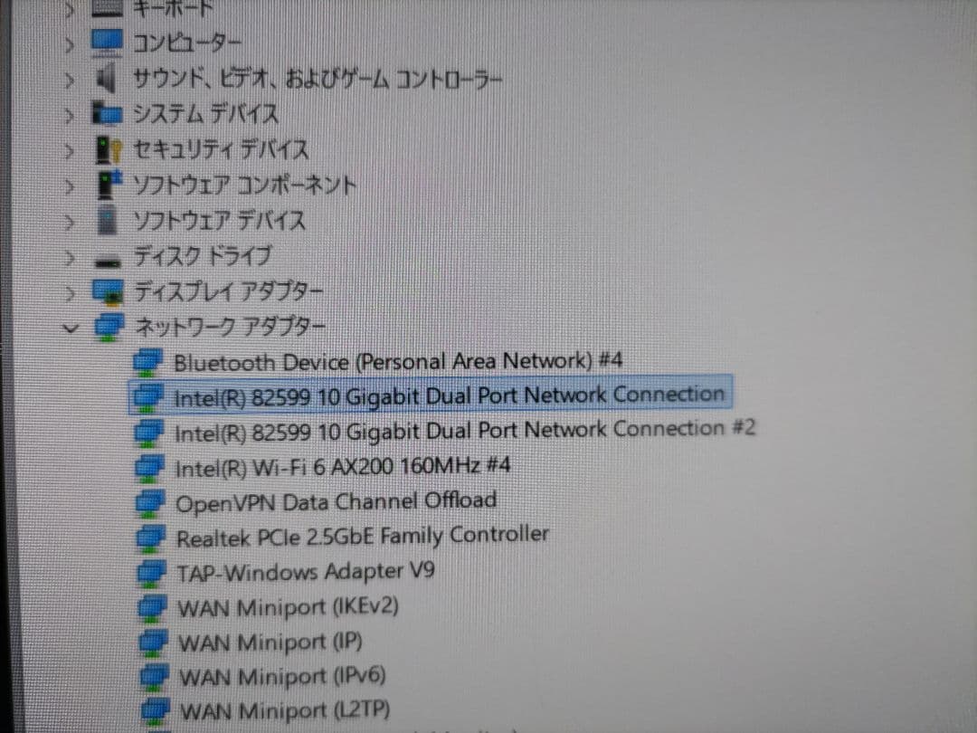
Task: Click the コンピューター category icon
Action: click(x=107, y=43)
